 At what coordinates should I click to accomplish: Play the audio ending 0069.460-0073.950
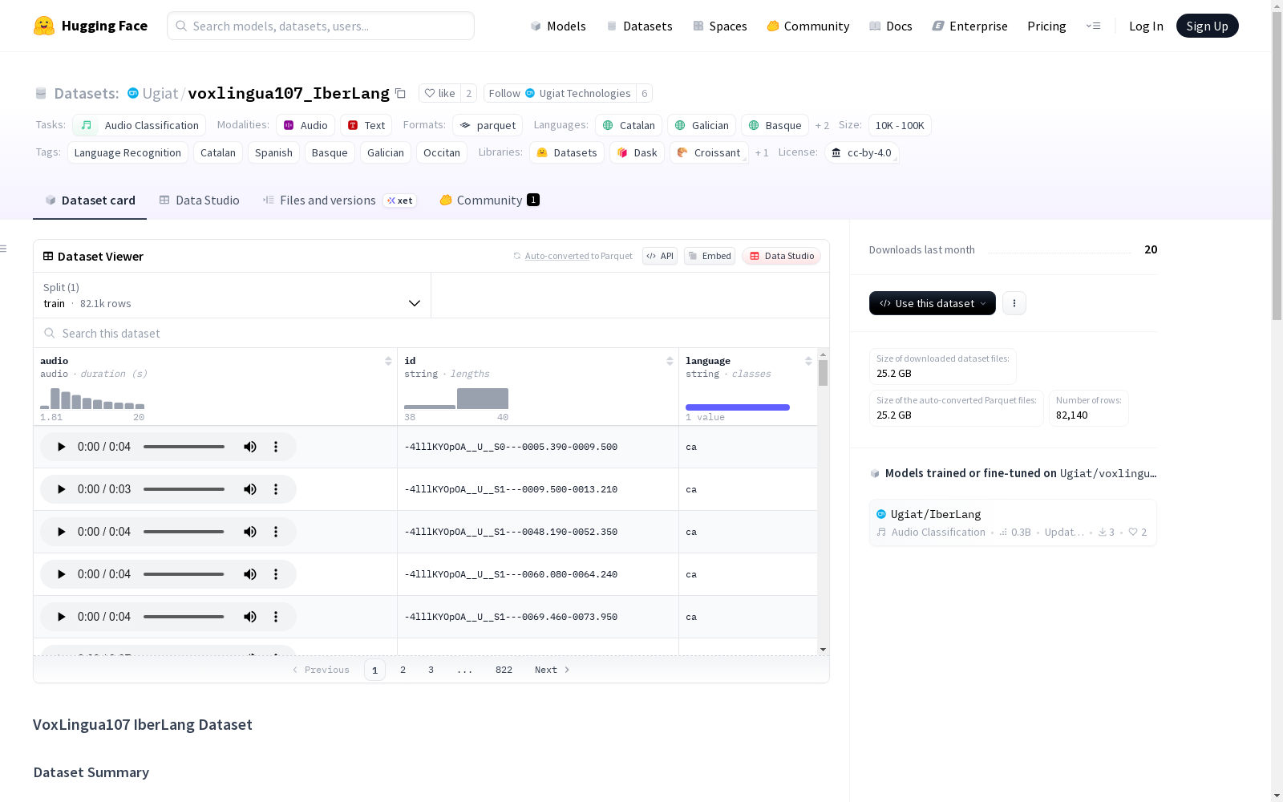(61, 617)
